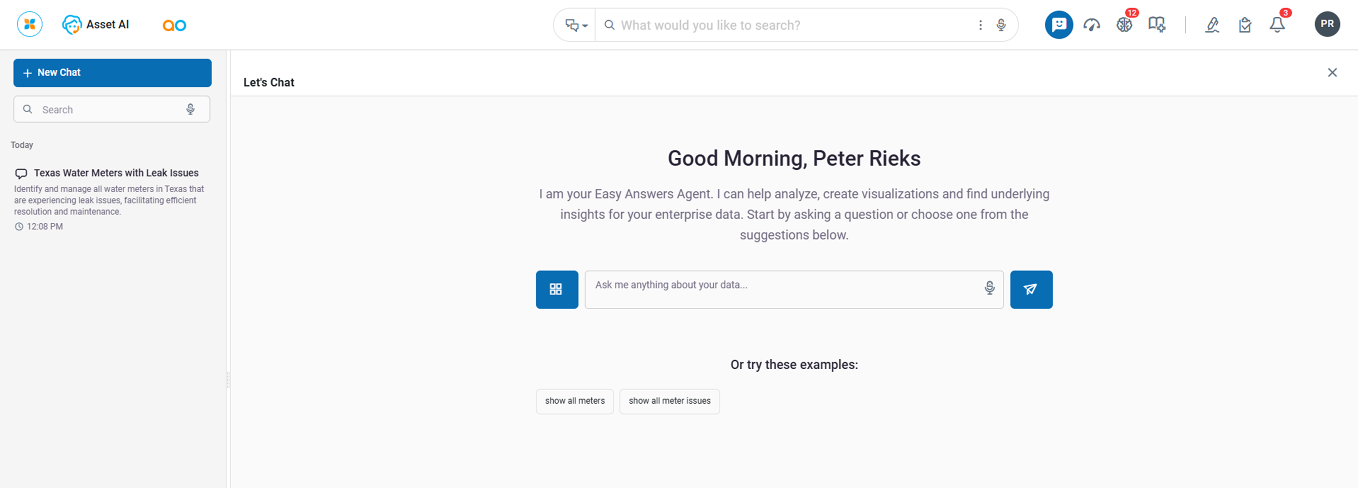Click microphone in sidebar search box

pyautogui.click(x=190, y=109)
